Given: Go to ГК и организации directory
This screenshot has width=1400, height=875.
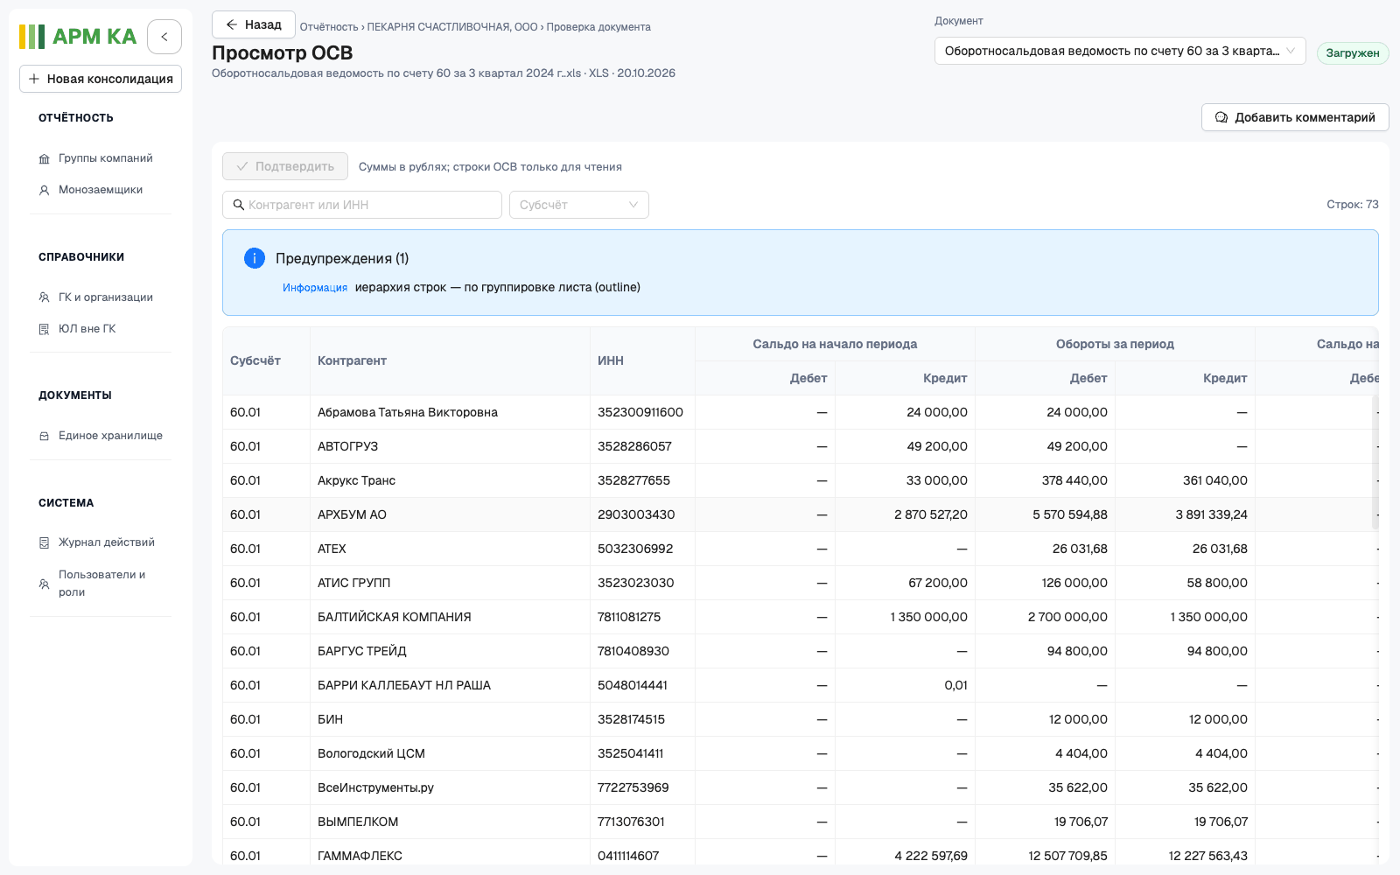Looking at the screenshot, I should pos(105,297).
